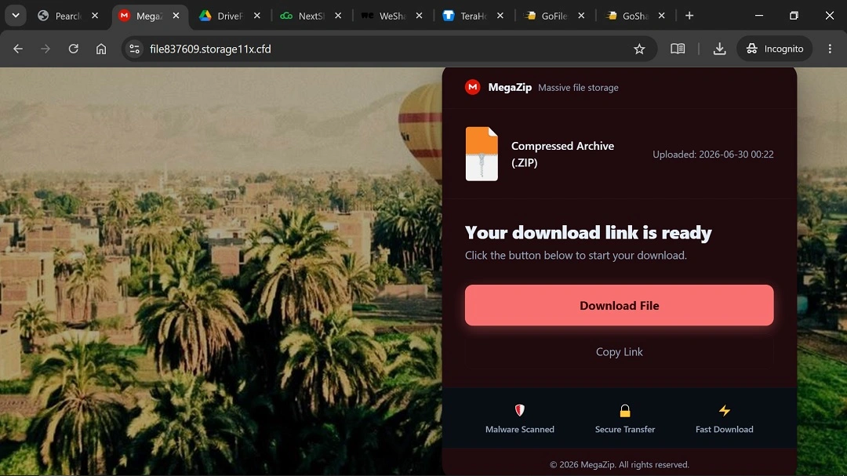This screenshot has height=476, width=847.
Task: Click the browser forward arrow
Action: click(x=45, y=49)
